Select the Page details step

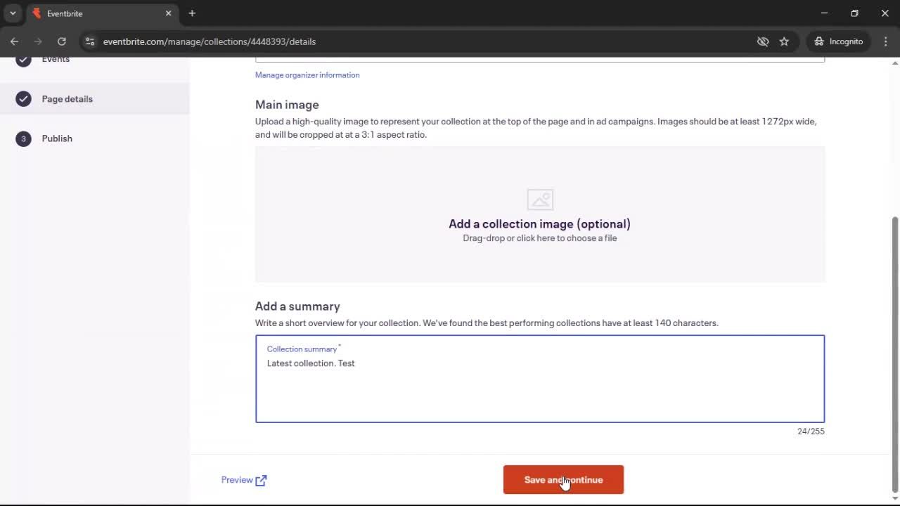point(95,99)
